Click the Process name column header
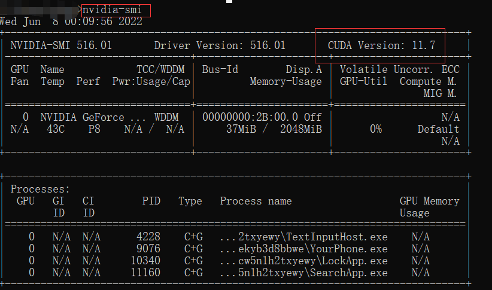This screenshot has height=290, width=492. pyautogui.click(x=256, y=201)
